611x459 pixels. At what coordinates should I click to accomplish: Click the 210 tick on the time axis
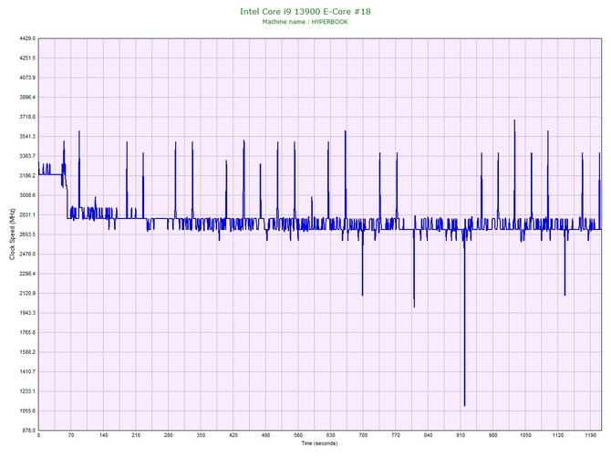click(136, 435)
